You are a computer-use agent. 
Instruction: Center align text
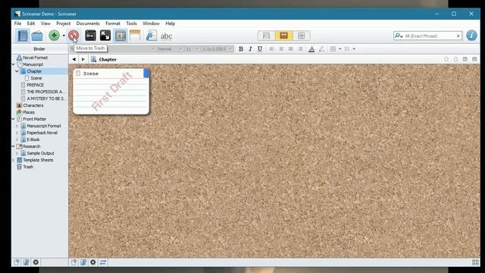tap(281, 49)
